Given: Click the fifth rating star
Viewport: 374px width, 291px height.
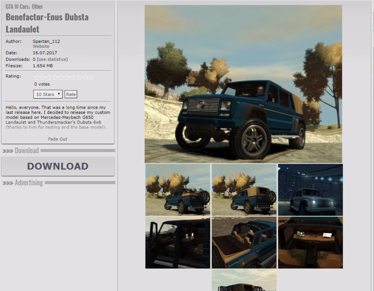Looking at the screenshot, I should coord(61,78).
